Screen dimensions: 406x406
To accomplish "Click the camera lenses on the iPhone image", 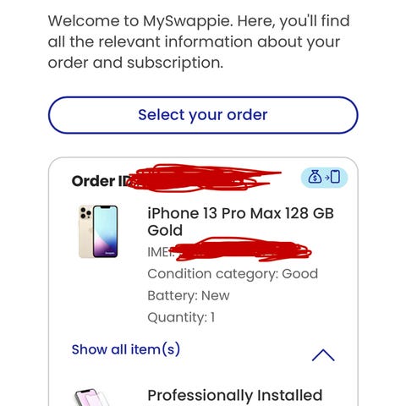I will pos(85,213).
